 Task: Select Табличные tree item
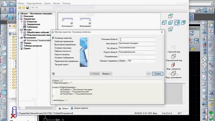(x=32, y=27)
